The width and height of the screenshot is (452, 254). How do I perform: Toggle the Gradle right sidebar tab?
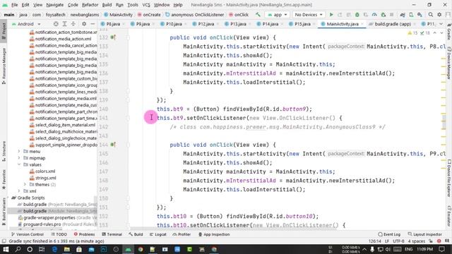[x=449, y=32]
